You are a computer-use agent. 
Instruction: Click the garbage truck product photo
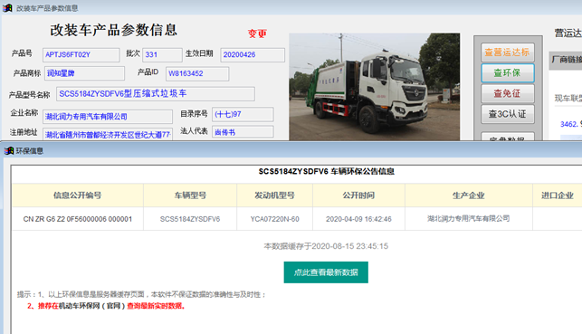pos(374,87)
